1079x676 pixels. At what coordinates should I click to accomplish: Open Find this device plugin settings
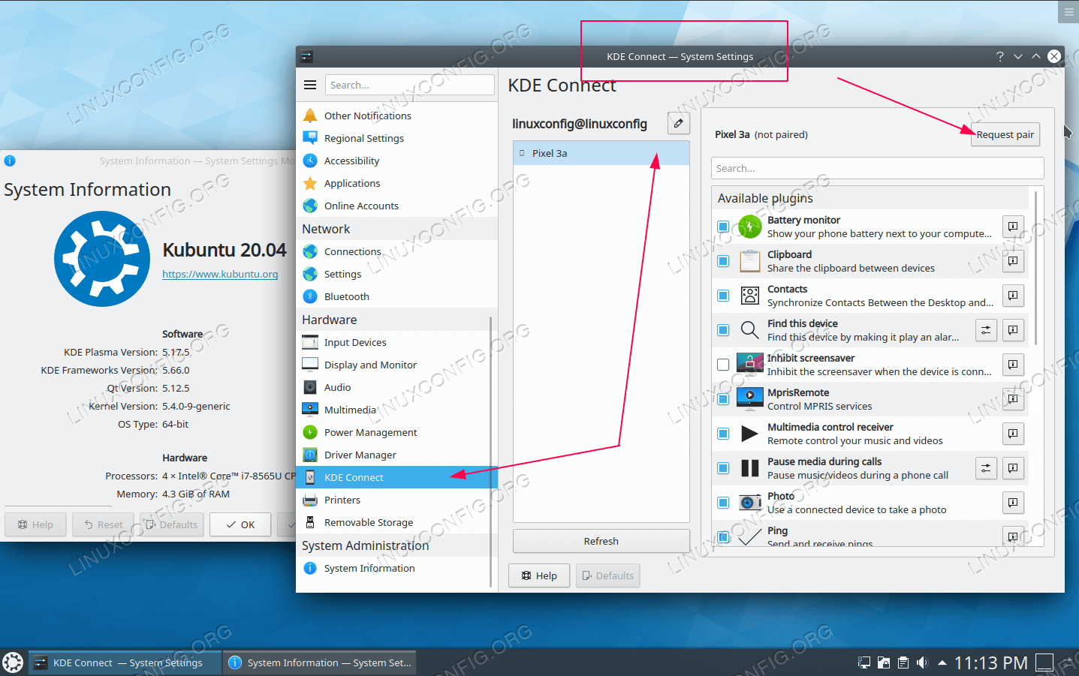(x=986, y=329)
